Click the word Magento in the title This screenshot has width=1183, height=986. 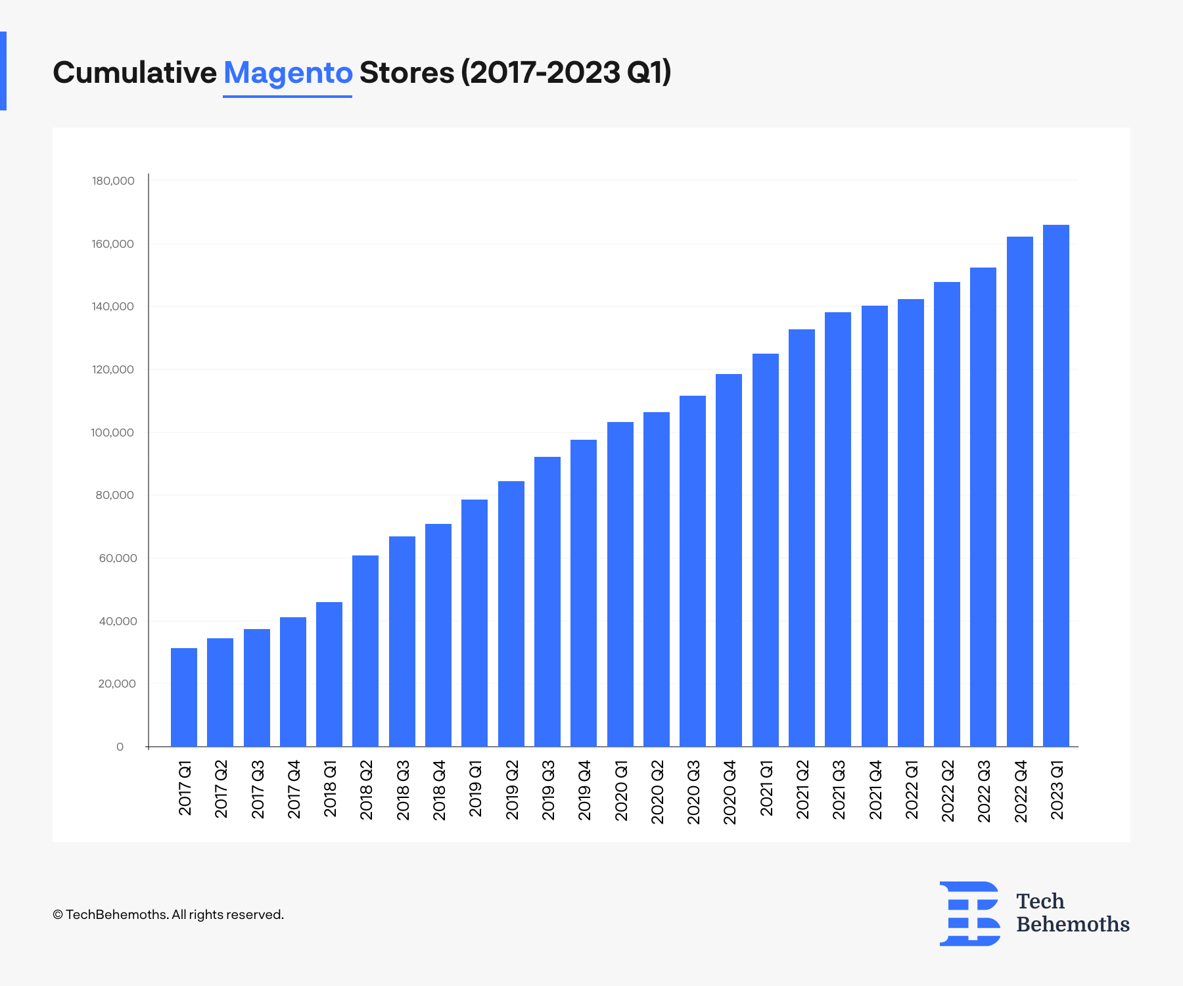[288, 73]
